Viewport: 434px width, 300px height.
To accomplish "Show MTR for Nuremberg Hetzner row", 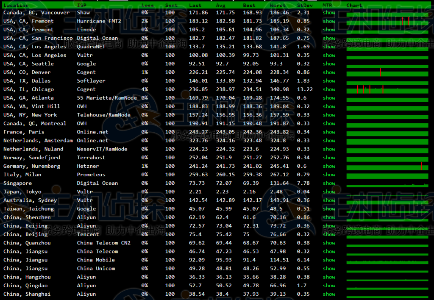I will click(x=328, y=166).
